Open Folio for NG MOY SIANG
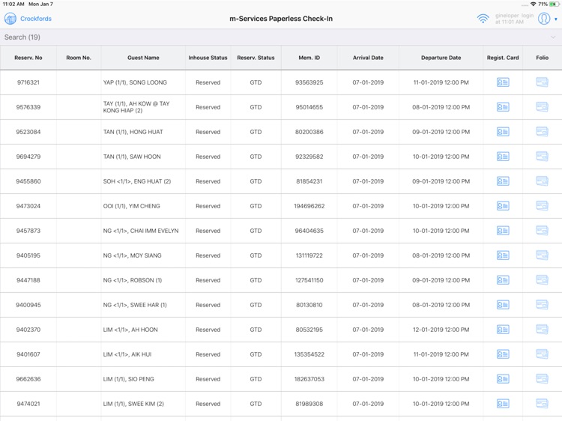562x421 pixels. click(x=542, y=255)
